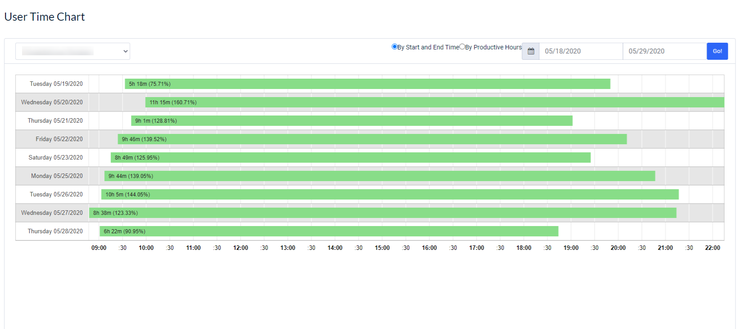The width and height of the screenshot is (744, 329).
Task: Click the Wednesday 05/20/2020 bar 11h 15m
Action: [435, 102]
